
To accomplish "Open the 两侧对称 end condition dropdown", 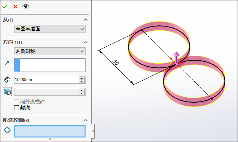I will pyautogui.click(x=50, y=51).
